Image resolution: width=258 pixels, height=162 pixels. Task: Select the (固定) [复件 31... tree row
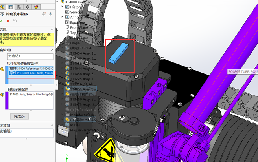(81, 94)
